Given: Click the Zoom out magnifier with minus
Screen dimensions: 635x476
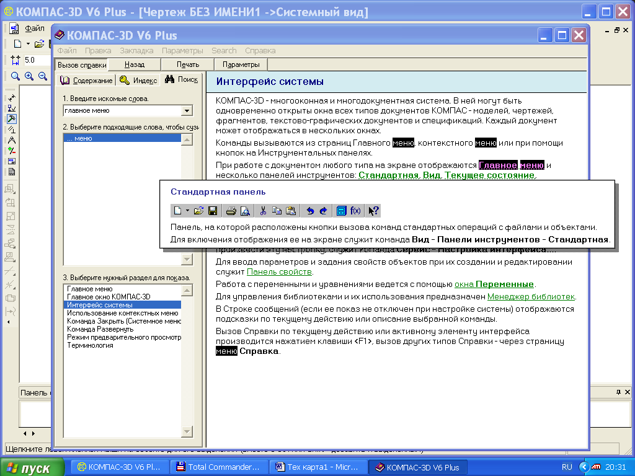Looking at the screenshot, I should click(x=43, y=76).
